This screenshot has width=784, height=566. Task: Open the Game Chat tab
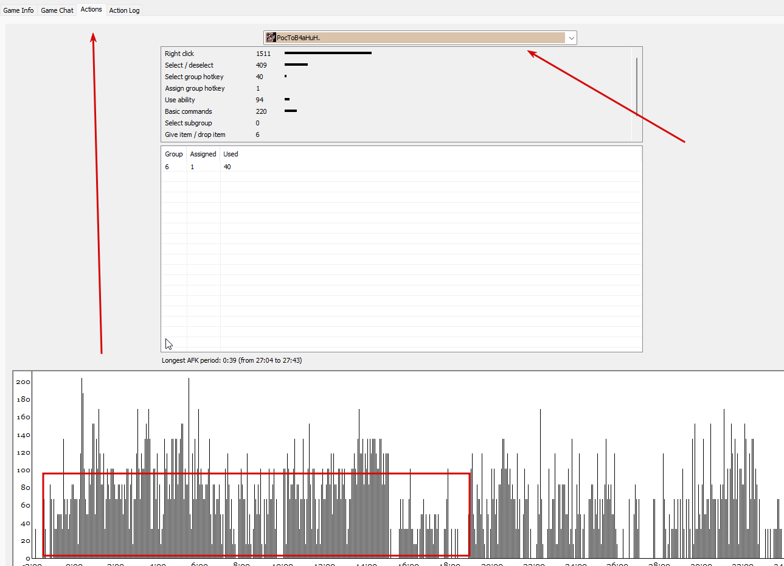click(x=57, y=10)
